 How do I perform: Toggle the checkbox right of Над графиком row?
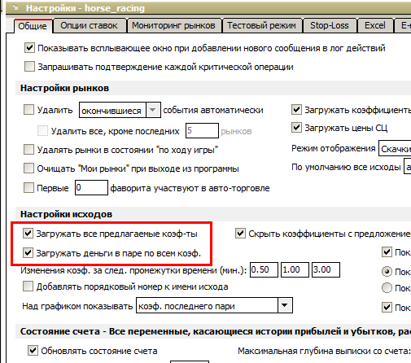point(387,308)
